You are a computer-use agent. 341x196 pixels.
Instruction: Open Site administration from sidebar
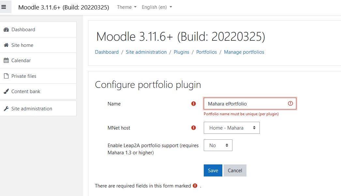point(38,108)
